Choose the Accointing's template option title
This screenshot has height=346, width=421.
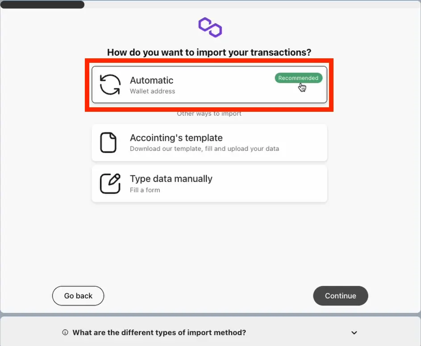click(x=176, y=138)
